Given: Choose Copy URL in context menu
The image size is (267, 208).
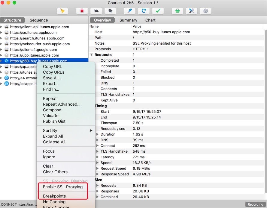Looking at the screenshot, I should (x=52, y=66).
